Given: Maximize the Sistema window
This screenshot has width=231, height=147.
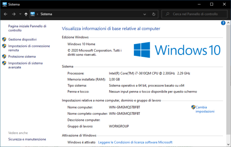Looking at the screenshot, I should point(211,4).
